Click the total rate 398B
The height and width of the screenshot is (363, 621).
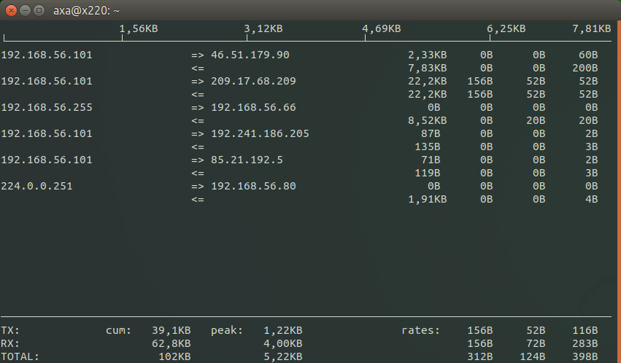(585, 356)
